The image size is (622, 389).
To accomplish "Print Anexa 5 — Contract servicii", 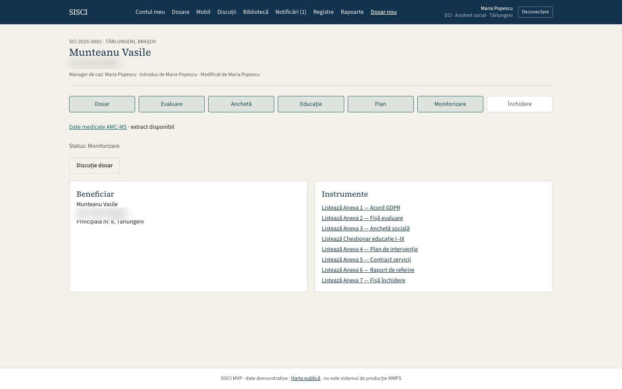I will [x=366, y=260].
